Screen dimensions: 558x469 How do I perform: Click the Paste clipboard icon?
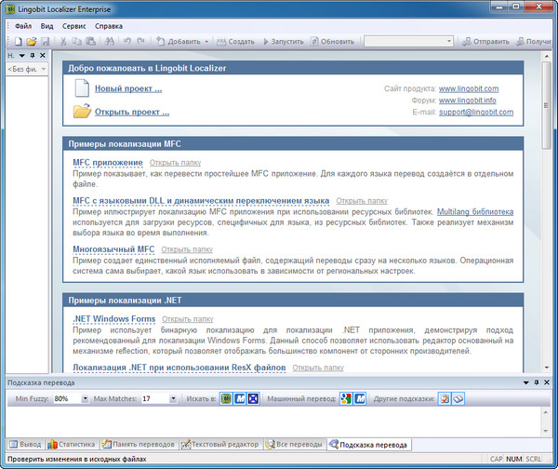tap(91, 42)
